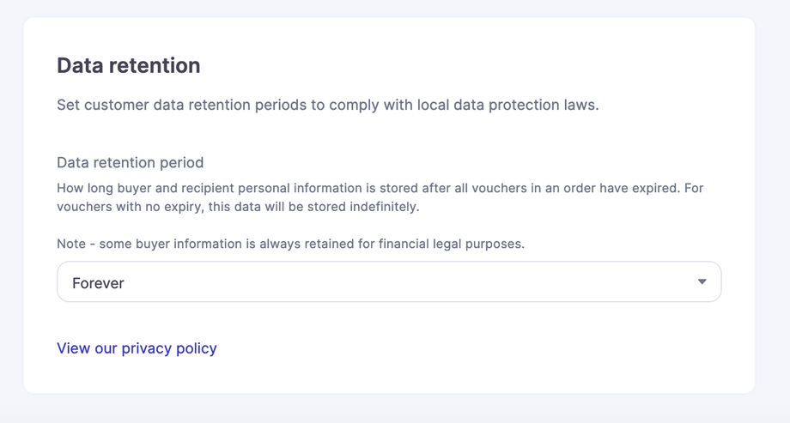The image size is (790, 423).
Task: Click the note about financial legal purposes
Action: 290,244
